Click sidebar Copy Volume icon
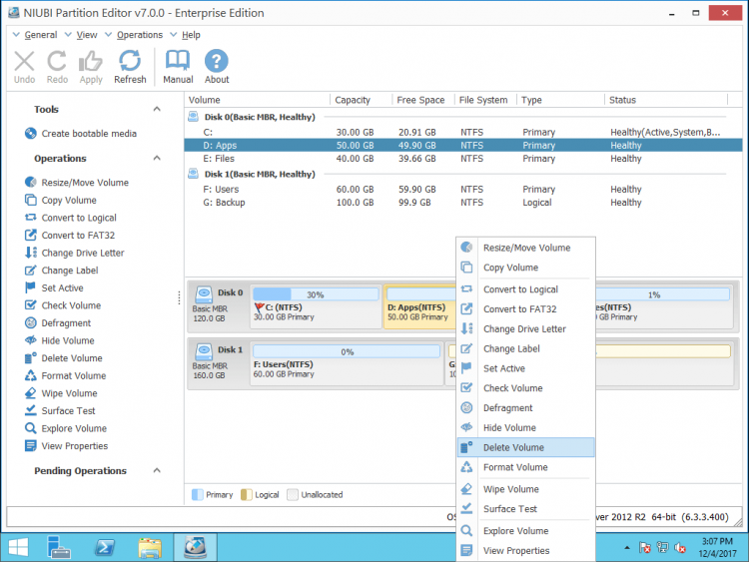 31,200
